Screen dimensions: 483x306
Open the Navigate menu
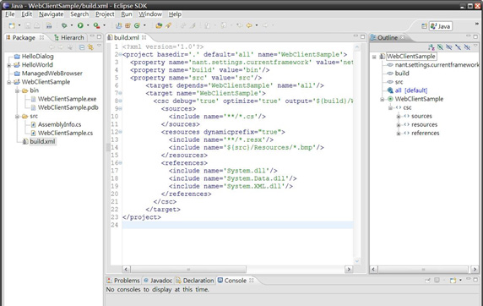[x=52, y=14]
